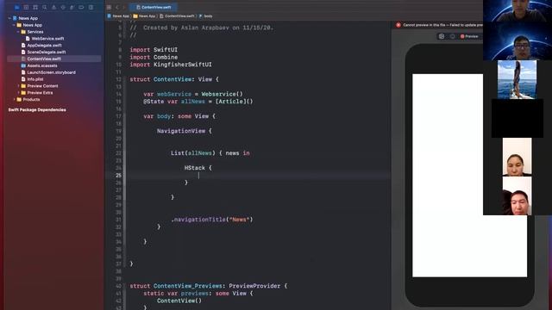Select the ContentView.swift editor tab
This screenshot has width=552, height=310.
tap(154, 7)
